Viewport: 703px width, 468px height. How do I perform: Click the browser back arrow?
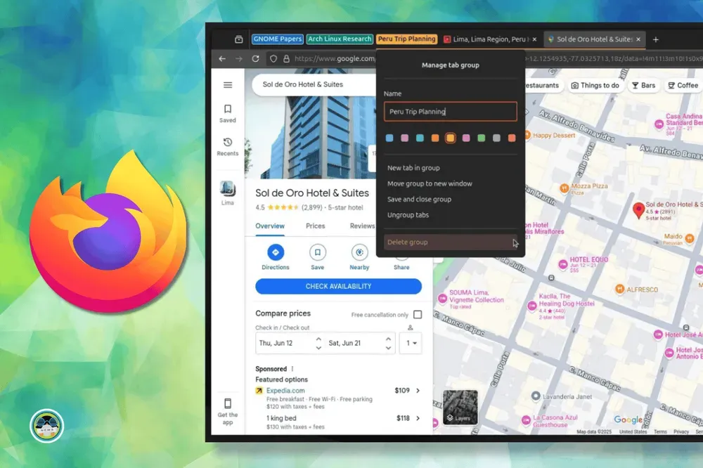click(222, 59)
